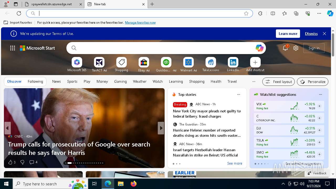Open the Feed layout options

pos(279,82)
